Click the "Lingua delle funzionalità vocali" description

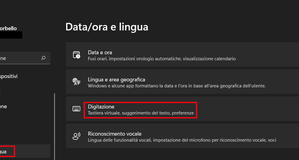182,140
